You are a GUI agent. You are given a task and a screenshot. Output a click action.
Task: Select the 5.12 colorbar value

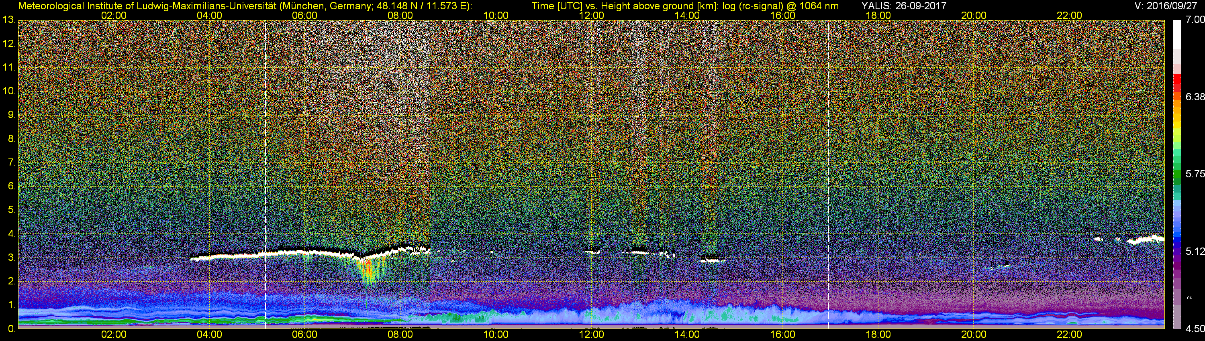click(1195, 251)
